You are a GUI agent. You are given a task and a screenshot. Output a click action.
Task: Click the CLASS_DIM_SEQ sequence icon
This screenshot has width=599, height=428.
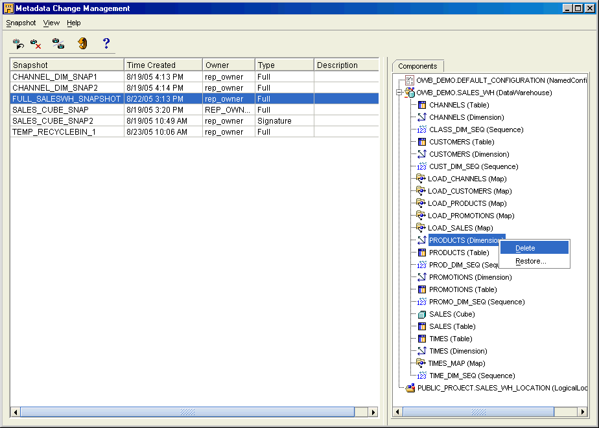pyautogui.click(x=423, y=130)
